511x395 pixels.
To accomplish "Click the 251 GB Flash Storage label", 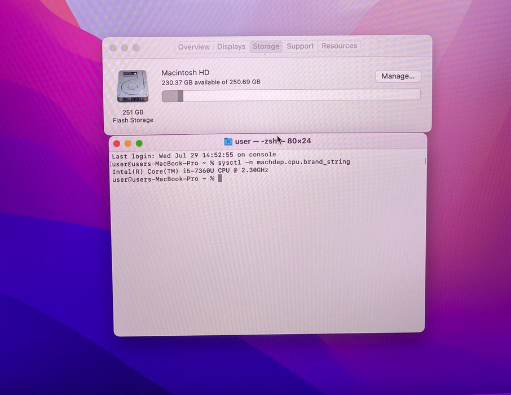I will (x=133, y=116).
